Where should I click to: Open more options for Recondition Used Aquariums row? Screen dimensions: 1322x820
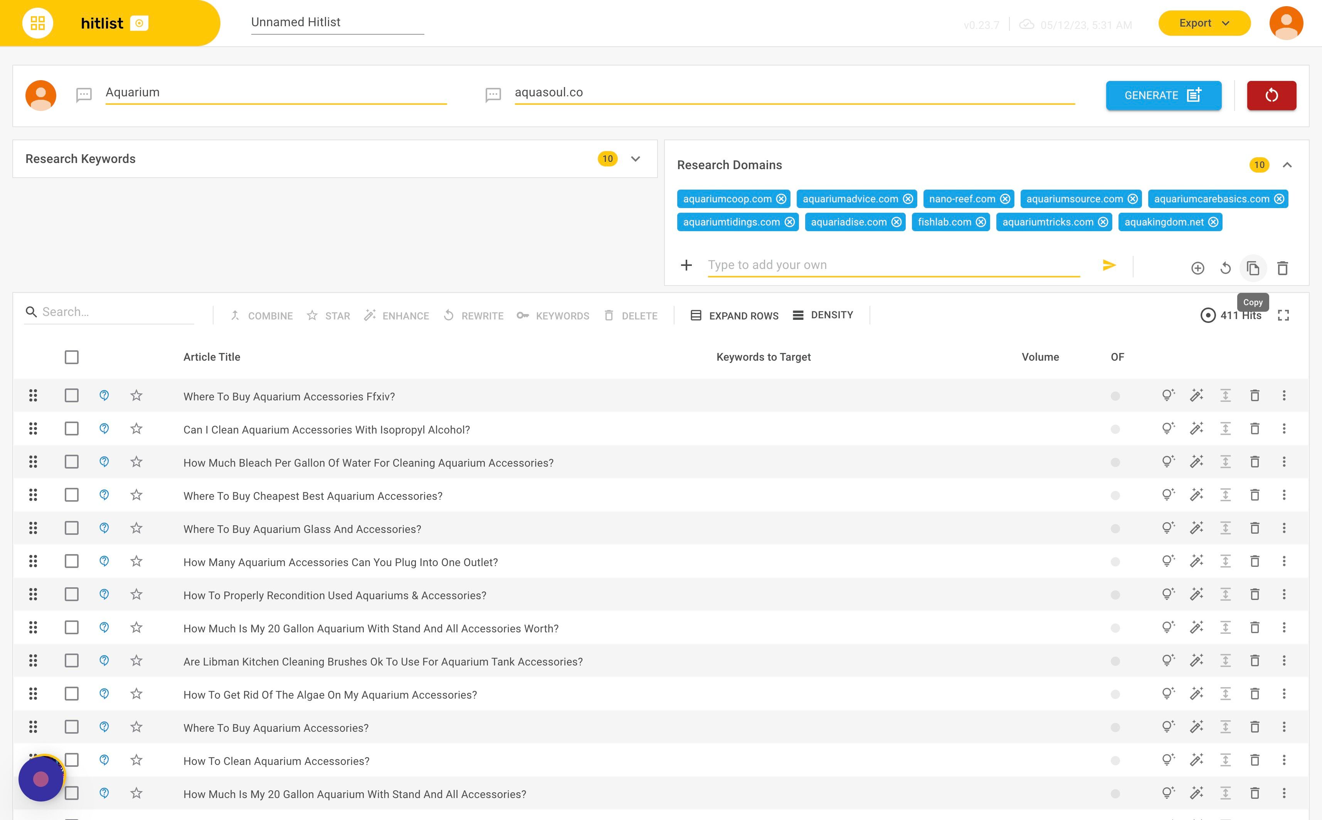click(x=1283, y=594)
